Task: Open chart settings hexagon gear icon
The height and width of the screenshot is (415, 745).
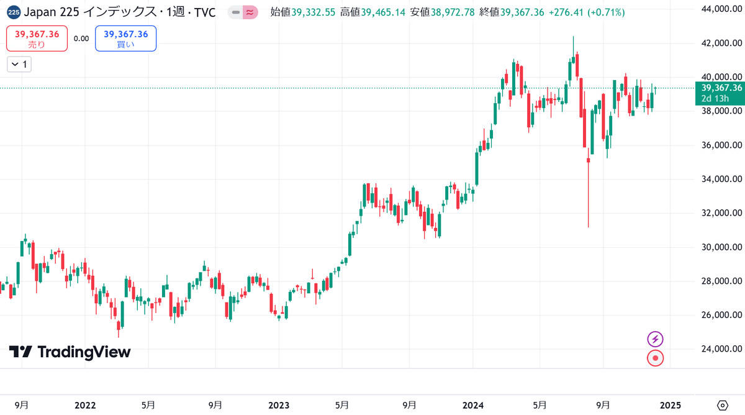Action: coord(722,405)
